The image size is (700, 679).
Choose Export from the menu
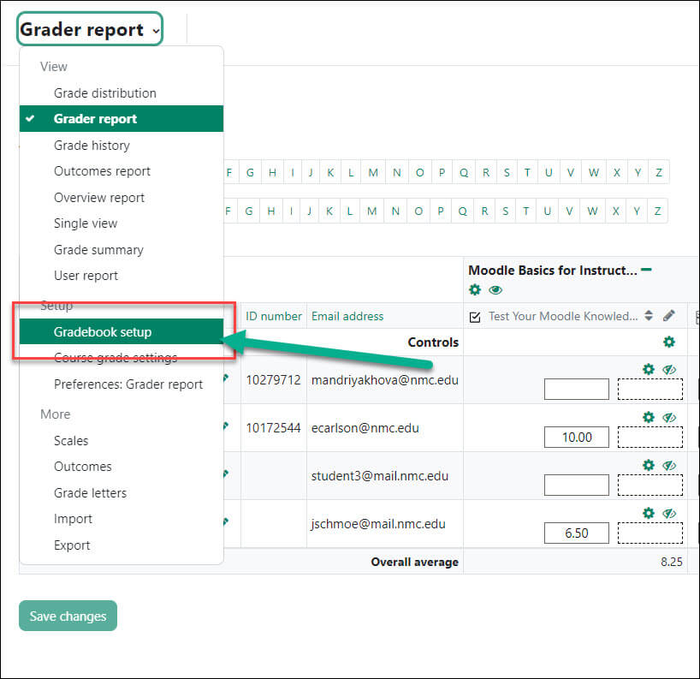[72, 545]
